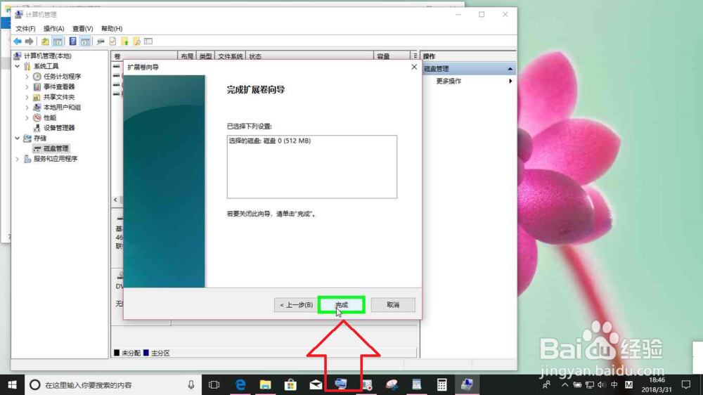Click the checkmark sheet toolbar icon

(x=112, y=41)
